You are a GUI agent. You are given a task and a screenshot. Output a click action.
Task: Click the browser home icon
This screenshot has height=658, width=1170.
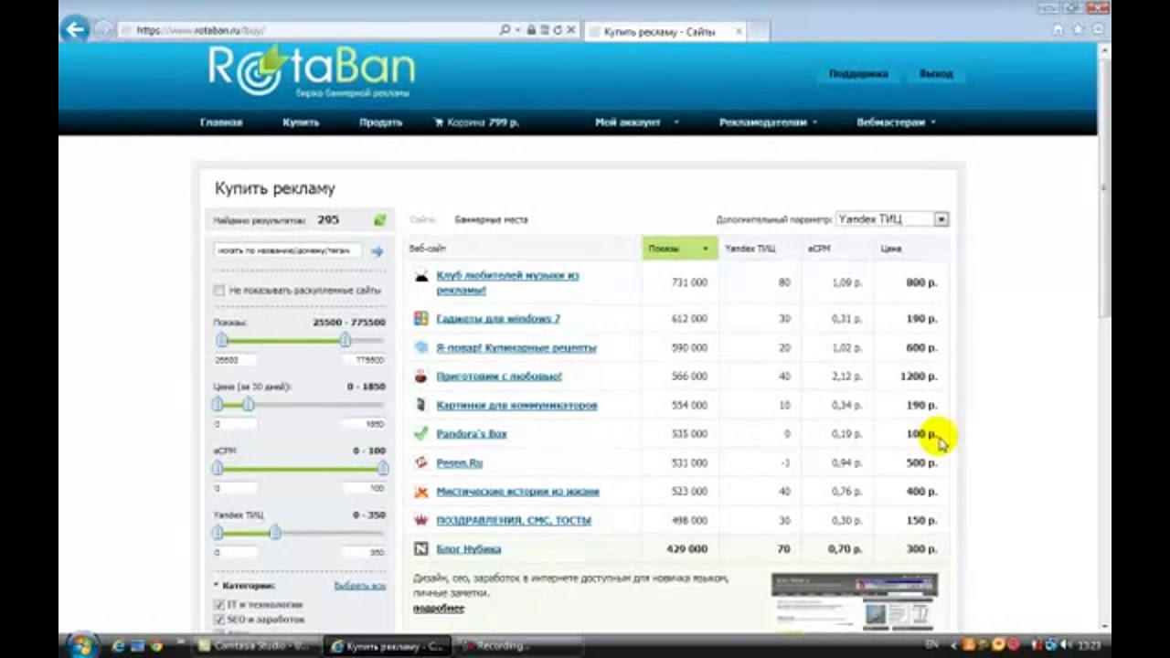tap(1058, 29)
